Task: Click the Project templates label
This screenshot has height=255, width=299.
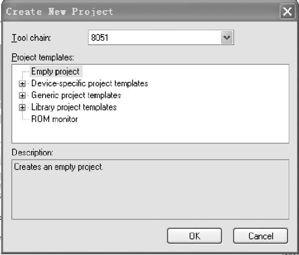Action: [x=43, y=57]
